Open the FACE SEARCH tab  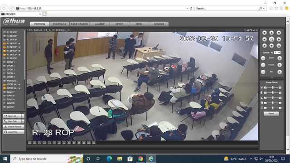pyautogui.click(x=80, y=24)
